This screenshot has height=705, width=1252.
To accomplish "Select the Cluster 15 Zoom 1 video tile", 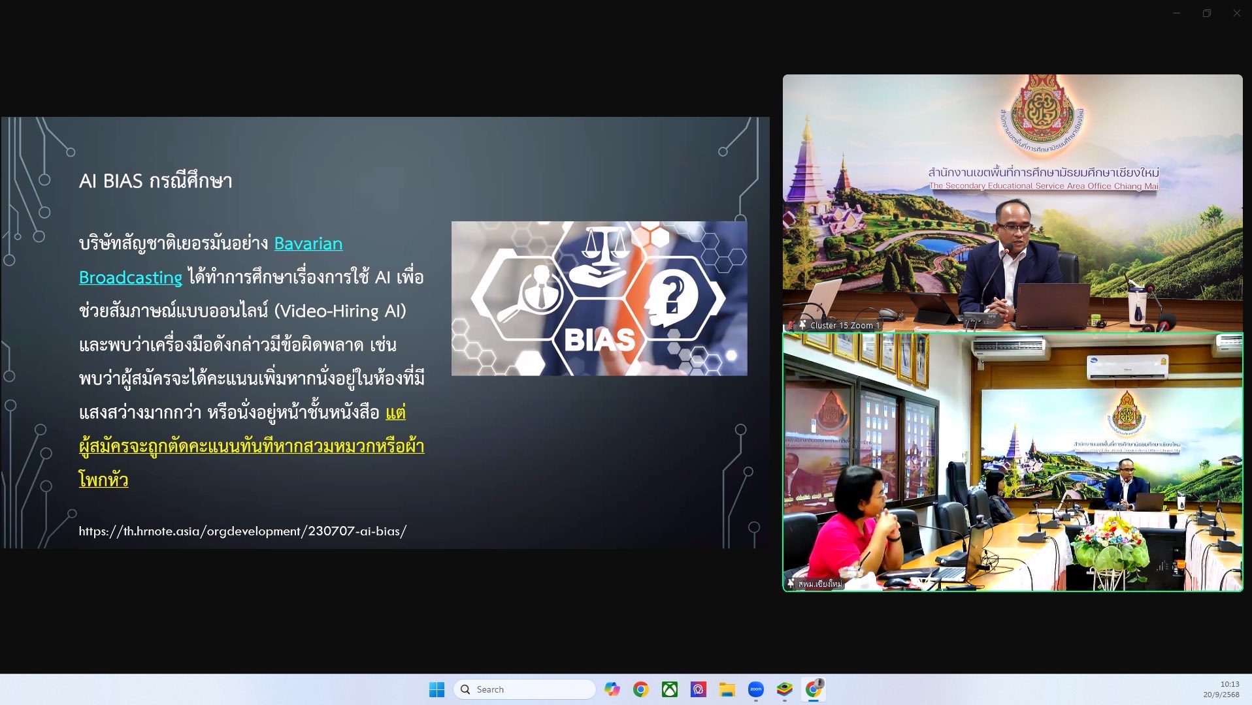I will 1012,202.
